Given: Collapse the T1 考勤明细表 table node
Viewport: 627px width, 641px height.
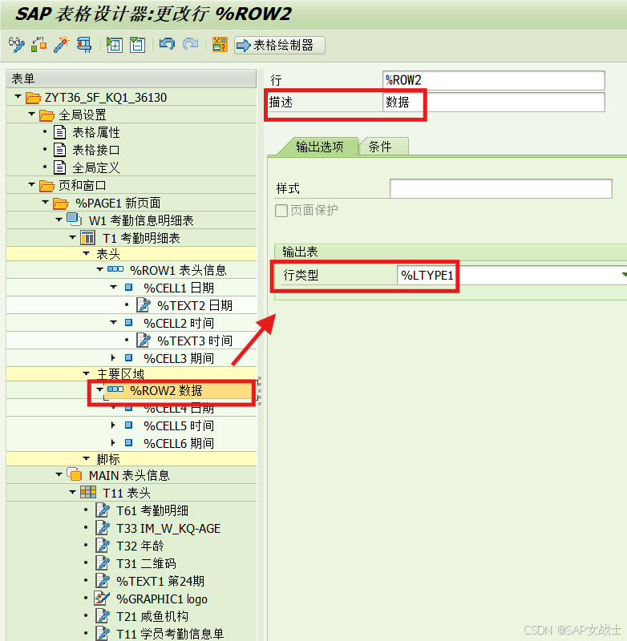Looking at the screenshot, I should tap(73, 237).
